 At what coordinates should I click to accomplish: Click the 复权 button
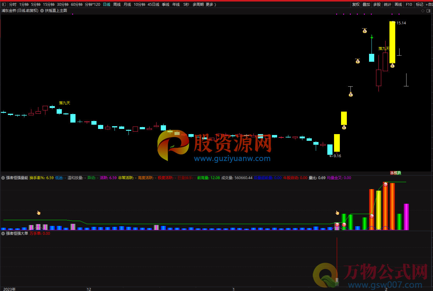356,5
